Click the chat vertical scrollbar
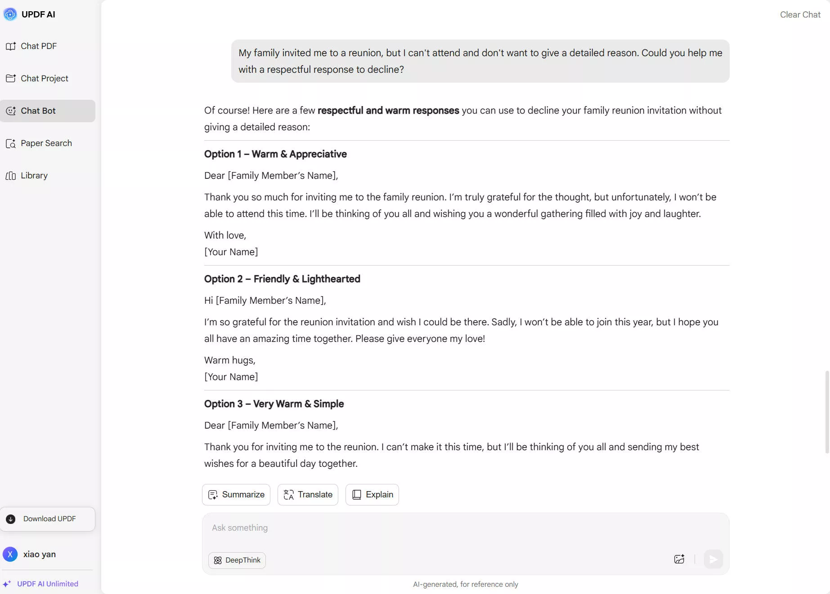830x594 pixels. [x=827, y=412]
